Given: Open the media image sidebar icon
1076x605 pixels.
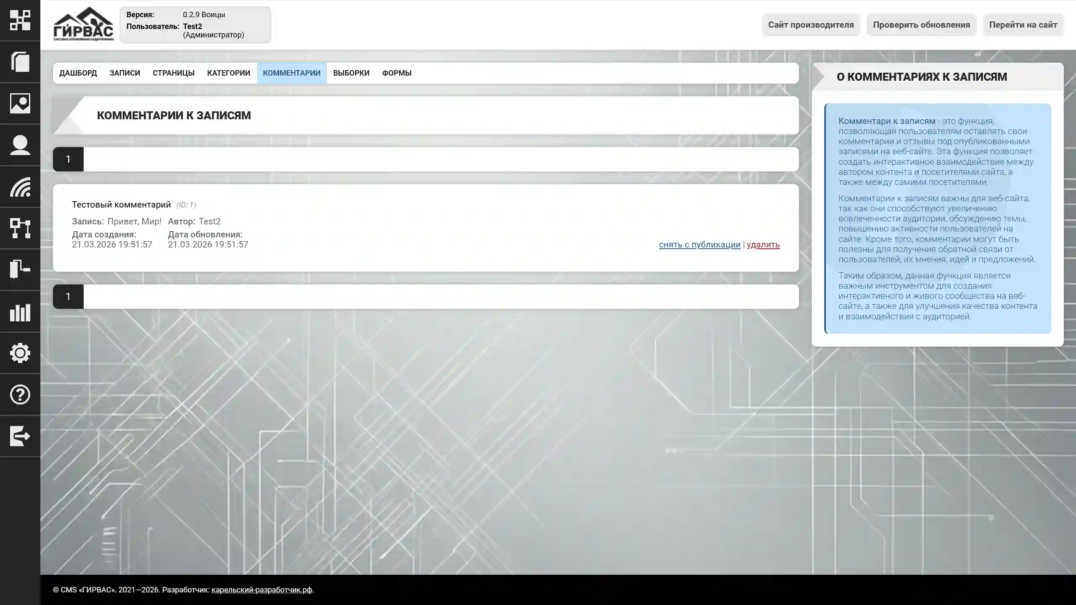Looking at the screenshot, I should point(20,103).
